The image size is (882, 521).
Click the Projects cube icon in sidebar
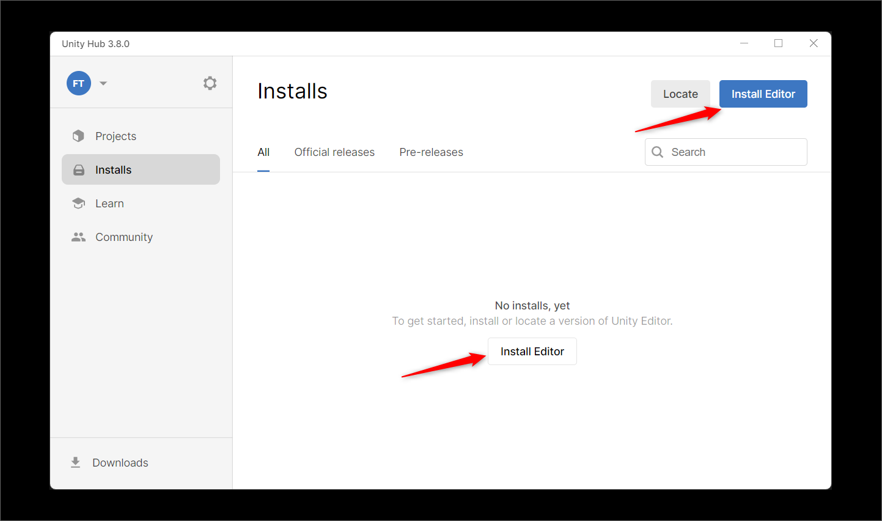(x=78, y=136)
